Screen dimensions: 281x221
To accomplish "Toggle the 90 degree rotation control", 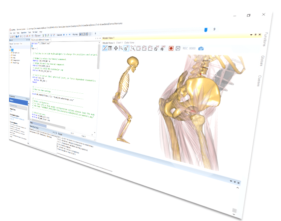I will click(x=156, y=48).
